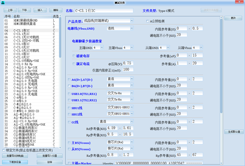Toggle 锁定文件 lock file checkbox
The height and width of the screenshot is (166, 245).
click(x=4, y=150)
